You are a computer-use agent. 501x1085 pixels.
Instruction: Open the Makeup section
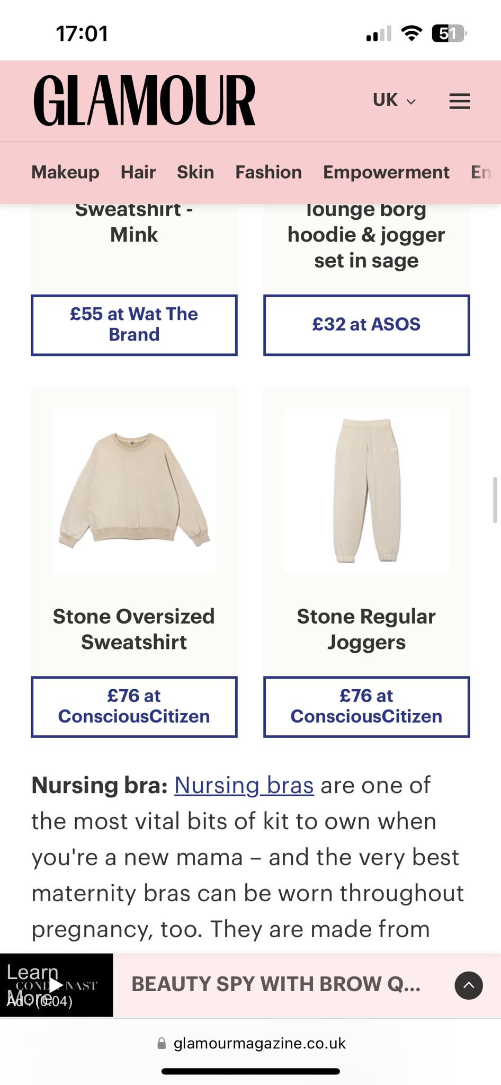click(65, 172)
